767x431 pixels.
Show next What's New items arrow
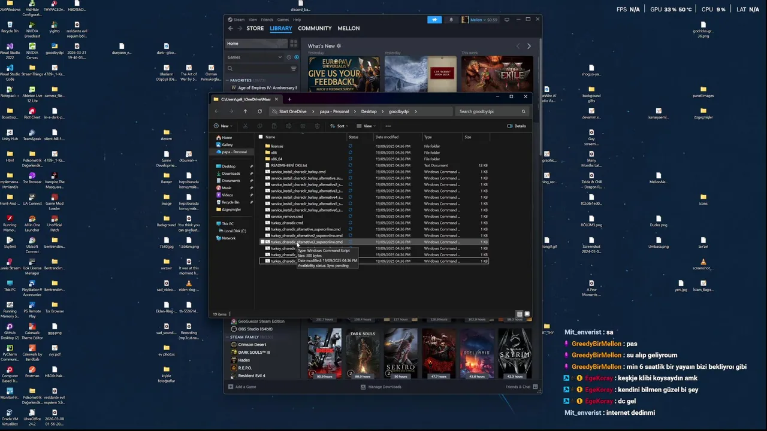[529, 46]
